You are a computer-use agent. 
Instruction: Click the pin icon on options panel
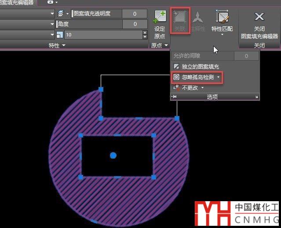175,97
